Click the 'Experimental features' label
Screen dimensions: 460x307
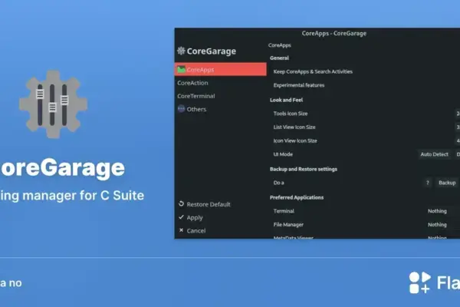pos(299,85)
